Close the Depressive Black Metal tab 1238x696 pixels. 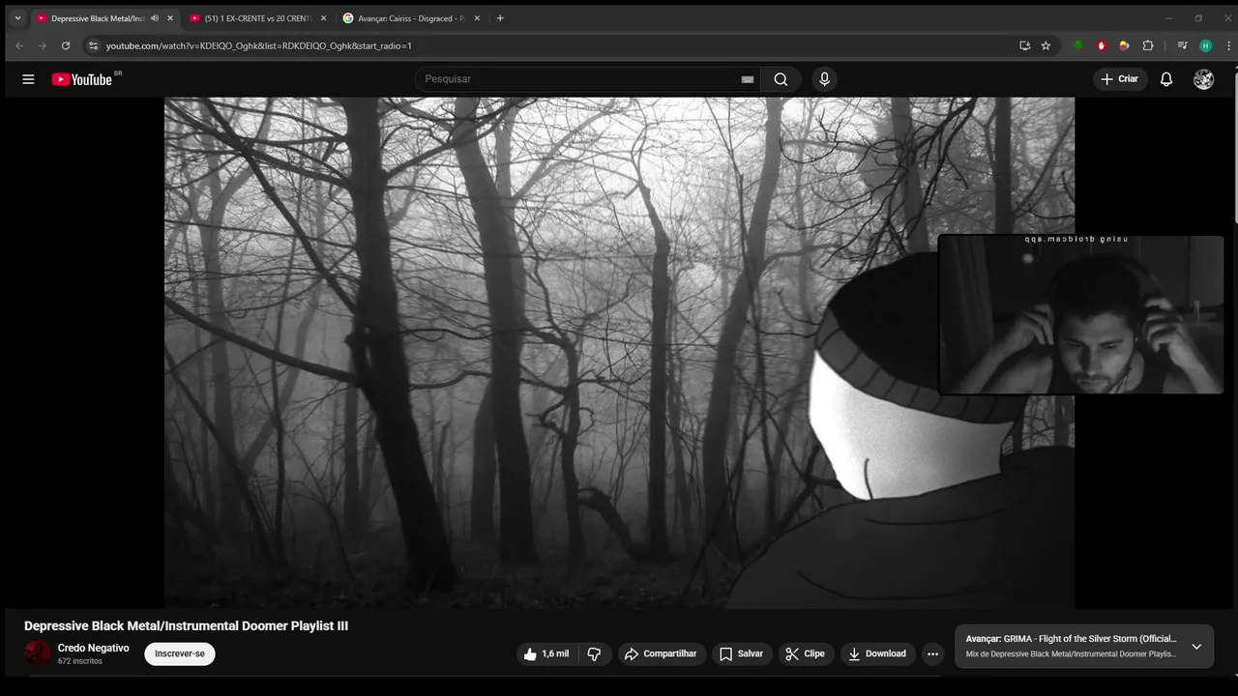pyautogui.click(x=170, y=18)
